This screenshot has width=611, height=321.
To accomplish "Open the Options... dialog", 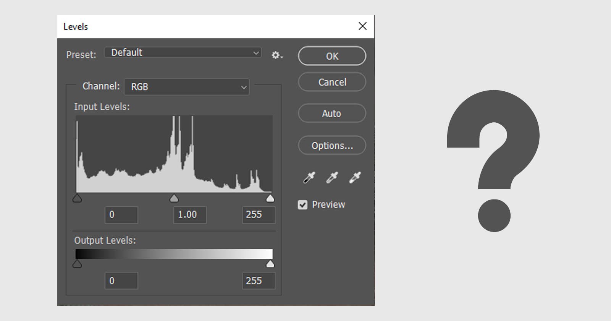I will (332, 146).
